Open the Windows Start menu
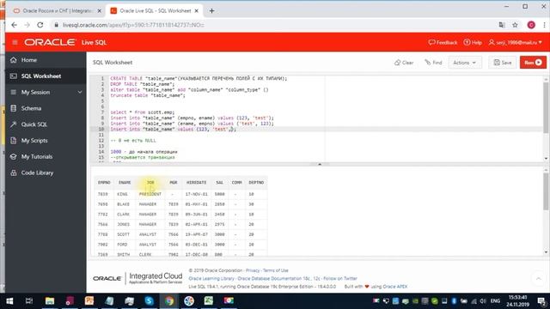This screenshot has height=309, width=550. point(9,301)
